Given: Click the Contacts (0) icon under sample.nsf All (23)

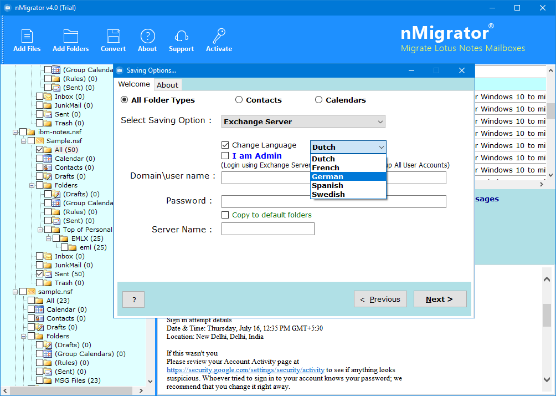Looking at the screenshot, I should point(39,318).
